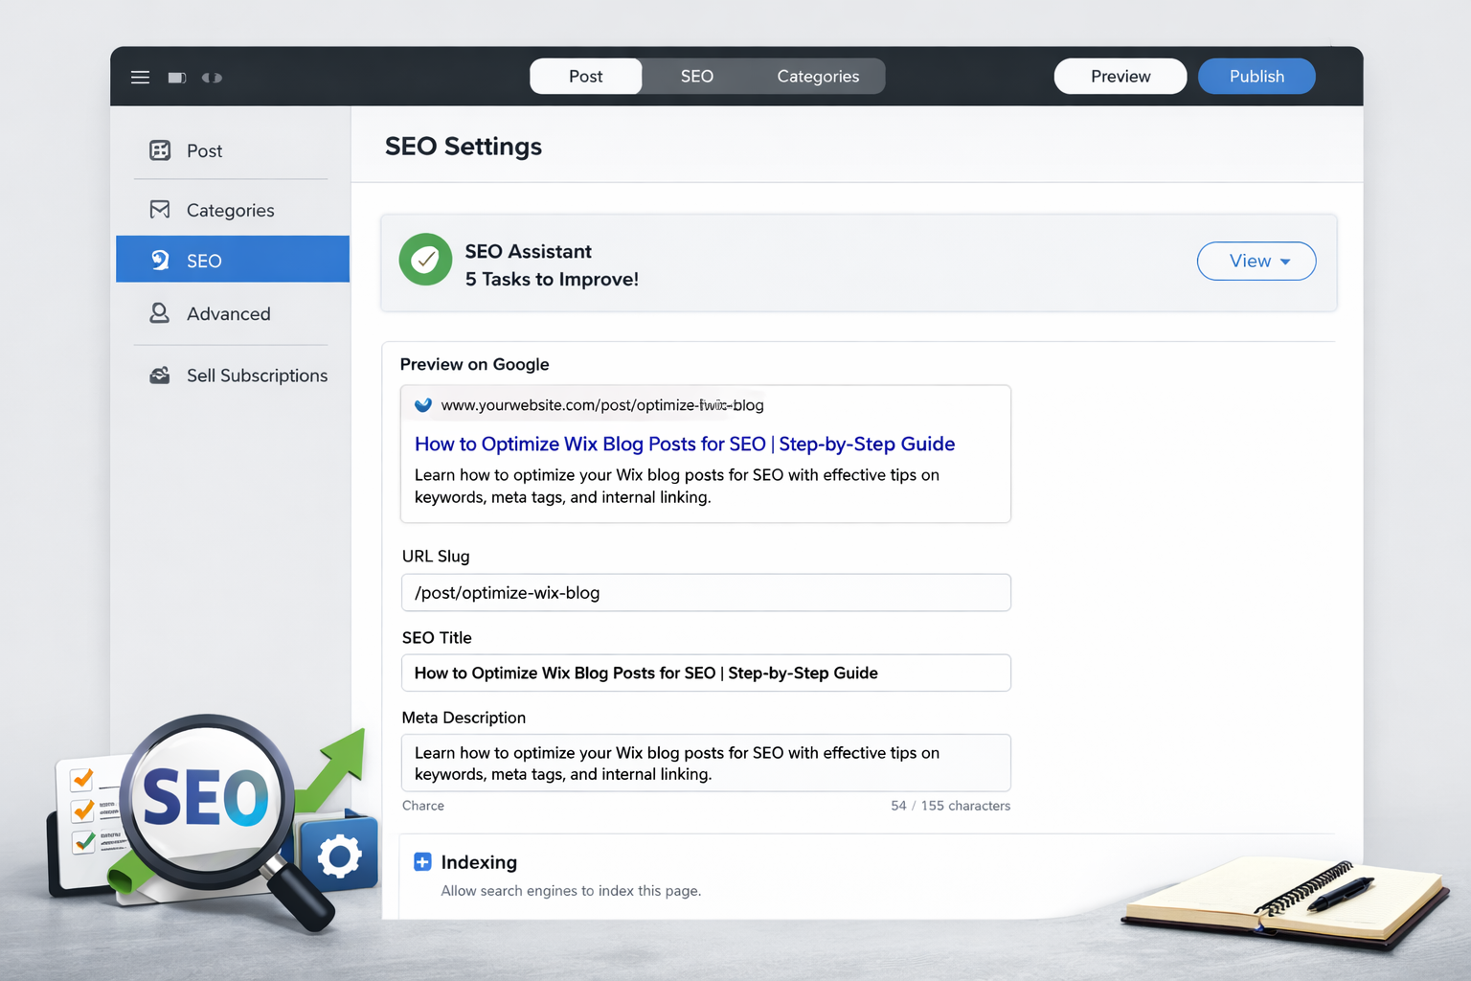Click into the Meta Description field
1471x981 pixels.
tap(706, 764)
